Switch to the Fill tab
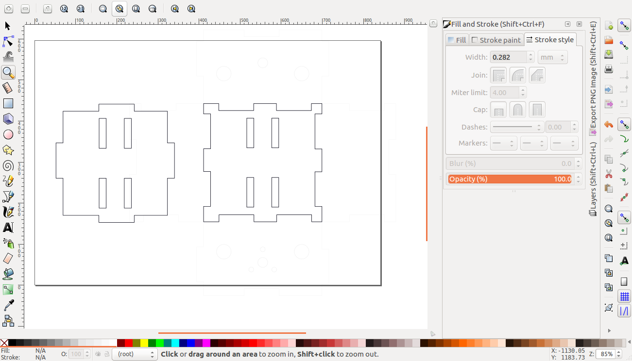 457,40
